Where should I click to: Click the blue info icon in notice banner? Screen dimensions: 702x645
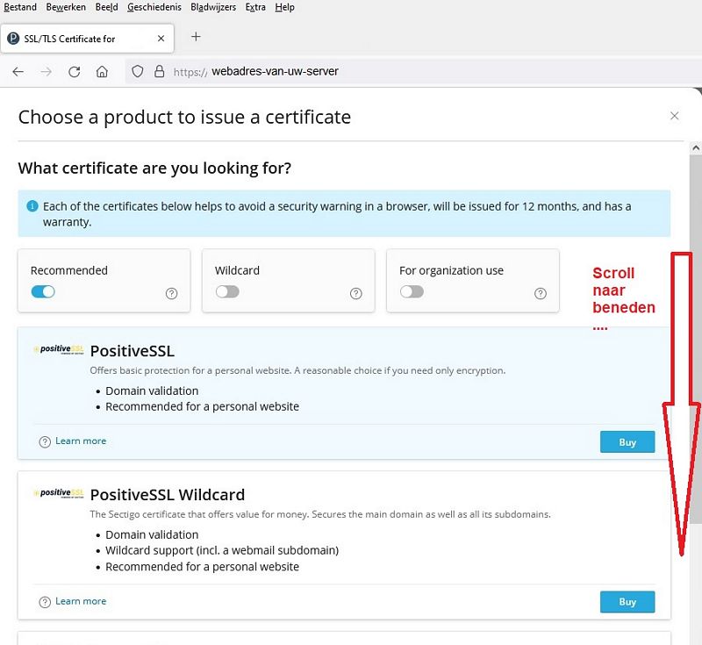32,206
